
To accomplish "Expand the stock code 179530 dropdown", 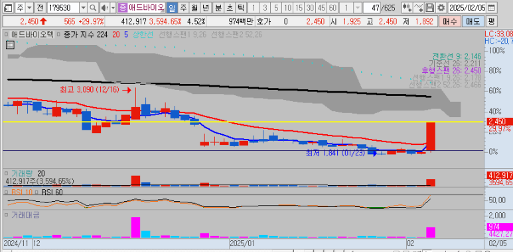I will (84, 7).
